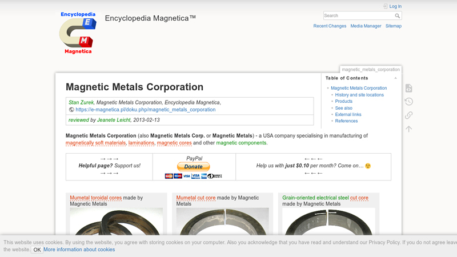The image size is (457, 257).
Task: Click the PayPal Donate button
Action: coord(193,166)
